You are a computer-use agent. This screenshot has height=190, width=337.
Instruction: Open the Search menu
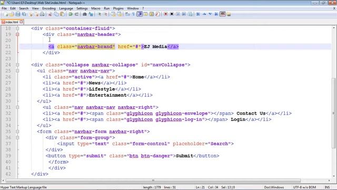(24, 8)
